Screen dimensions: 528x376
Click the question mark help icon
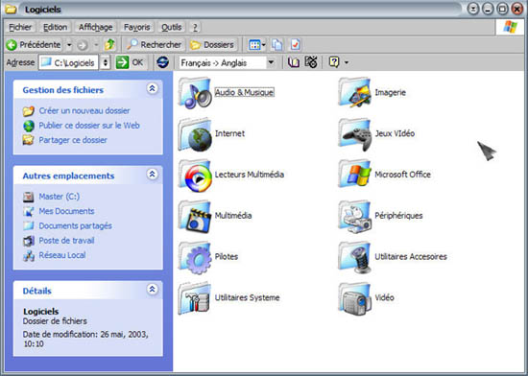pyautogui.click(x=334, y=62)
